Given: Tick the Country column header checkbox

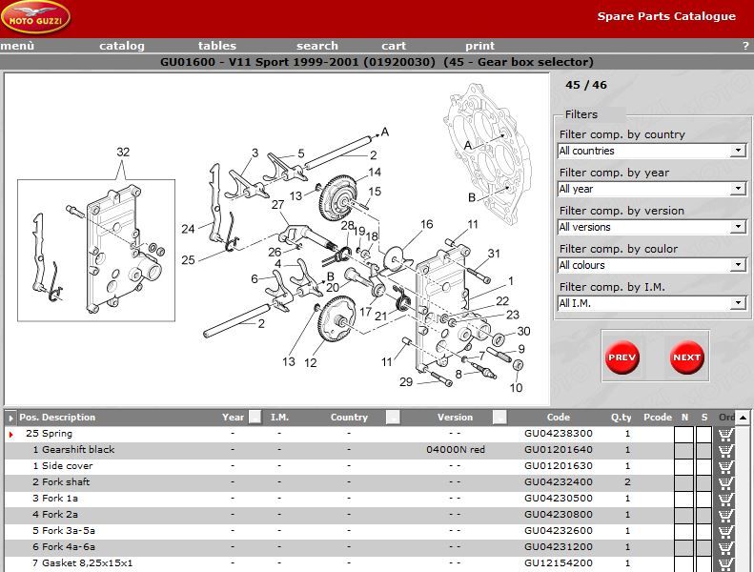Looking at the screenshot, I should [x=393, y=417].
